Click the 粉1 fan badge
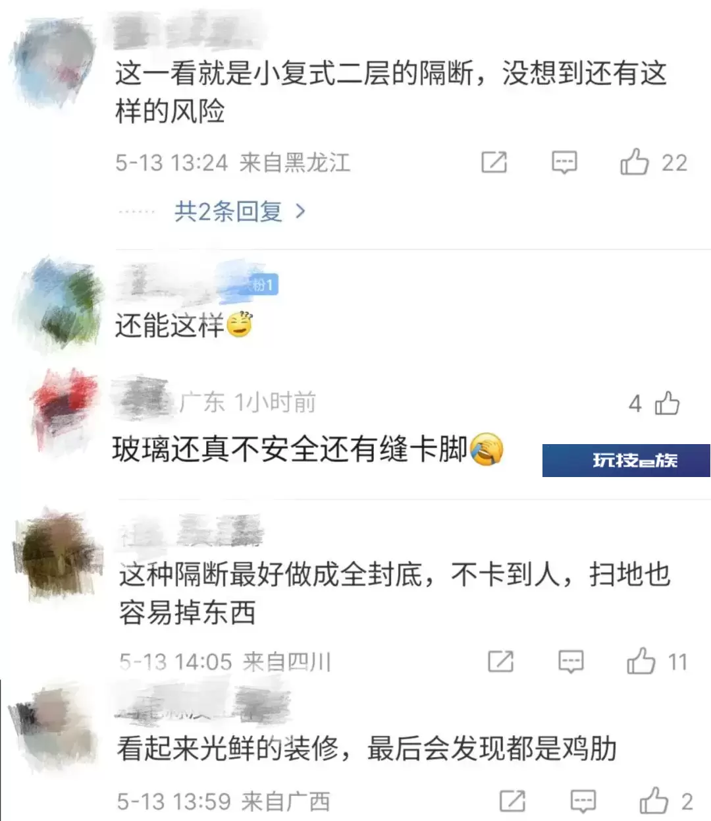 point(262,285)
